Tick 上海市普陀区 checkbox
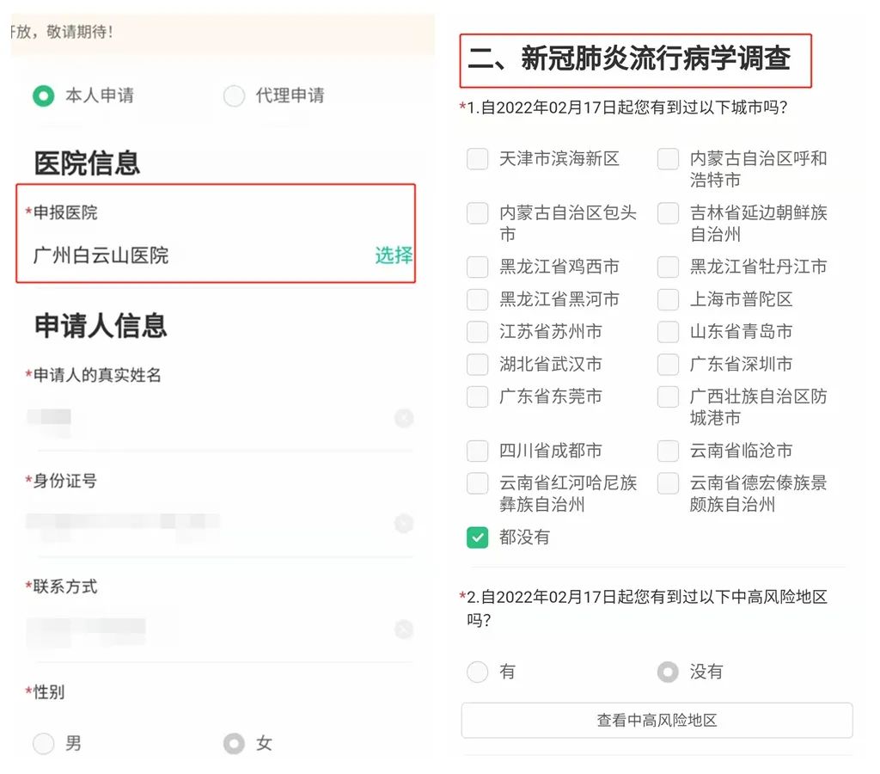This screenshot has width=880, height=774. click(x=668, y=299)
